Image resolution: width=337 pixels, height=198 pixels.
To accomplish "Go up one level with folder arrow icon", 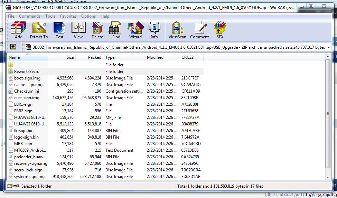I will (13, 47).
